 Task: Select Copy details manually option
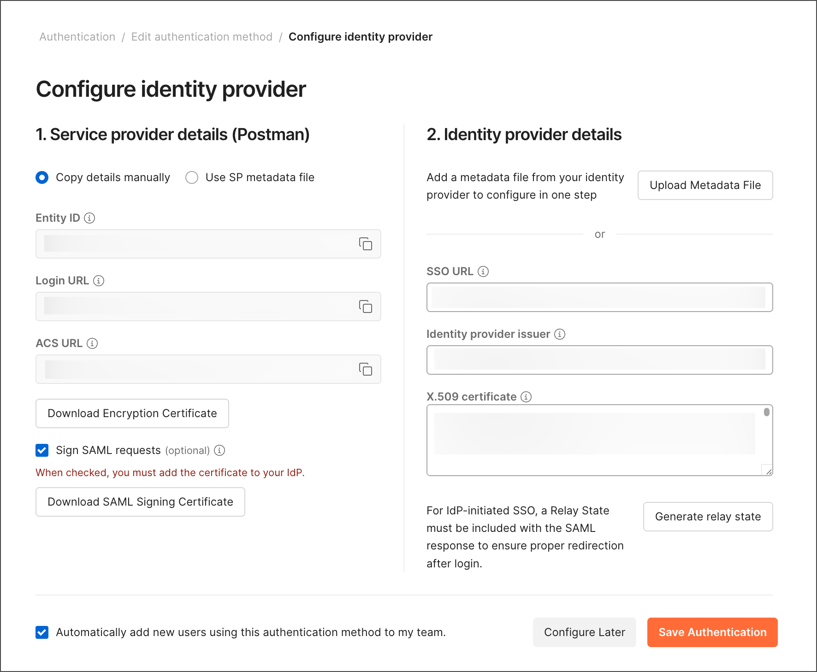42,177
